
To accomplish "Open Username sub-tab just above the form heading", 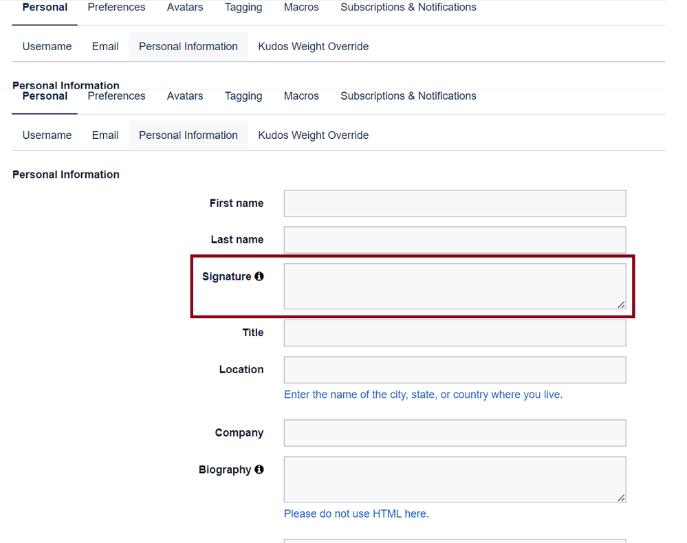I will 47,135.
